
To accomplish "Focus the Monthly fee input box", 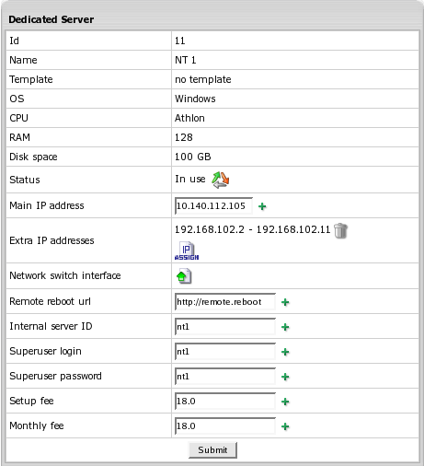I will pos(225,426).
